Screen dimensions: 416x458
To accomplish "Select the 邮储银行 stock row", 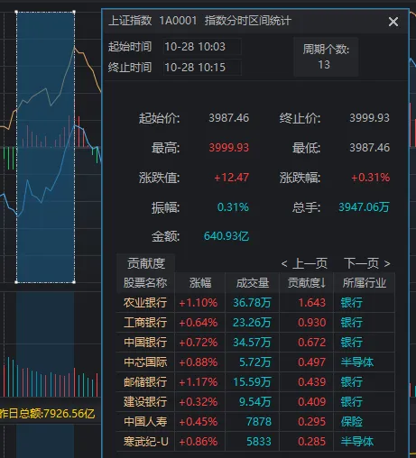I will [x=255, y=382].
